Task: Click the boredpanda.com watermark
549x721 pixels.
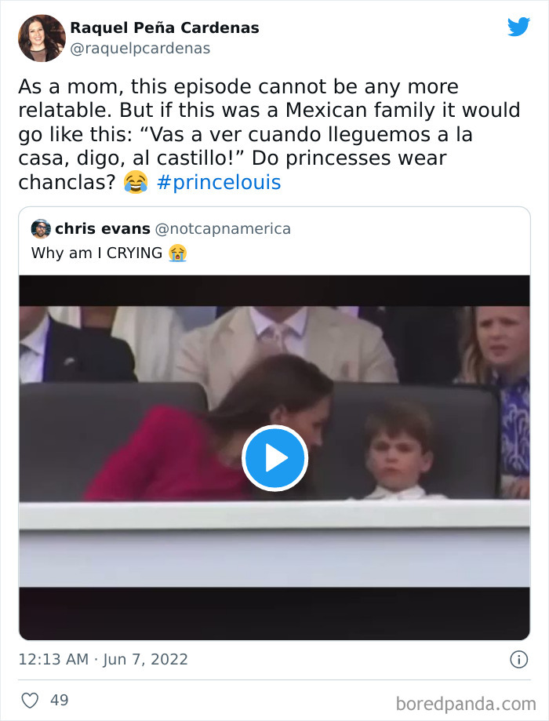Action: pyautogui.click(x=466, y=701)
